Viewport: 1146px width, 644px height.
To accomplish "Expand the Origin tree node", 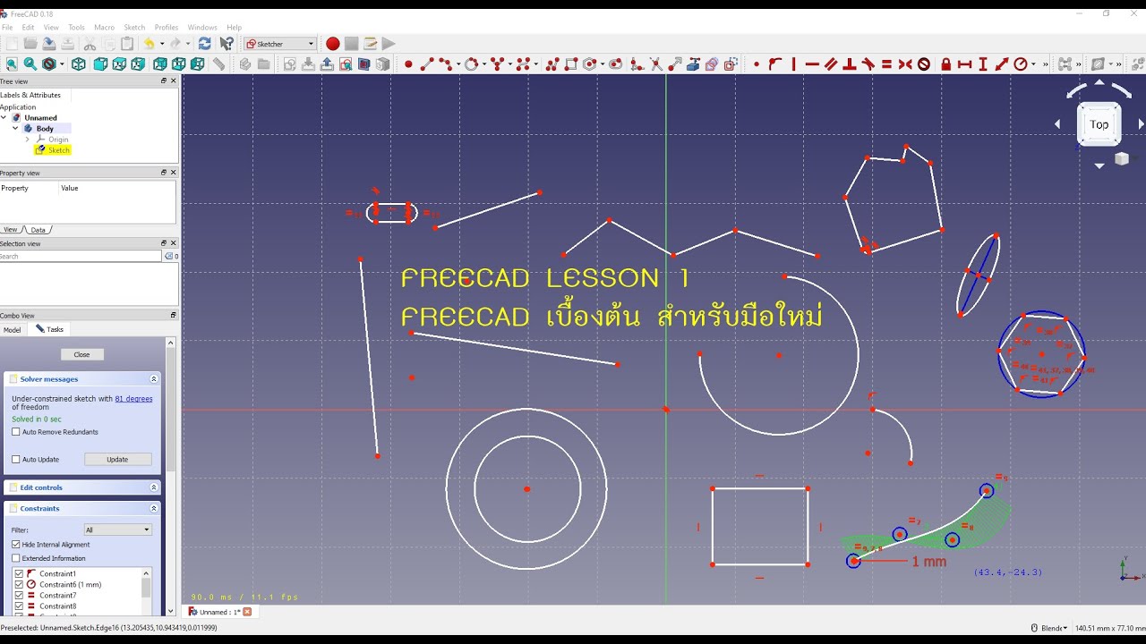I will 27,140.
